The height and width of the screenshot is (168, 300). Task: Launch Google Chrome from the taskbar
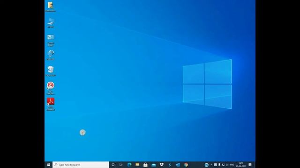[x=186, y=165]
